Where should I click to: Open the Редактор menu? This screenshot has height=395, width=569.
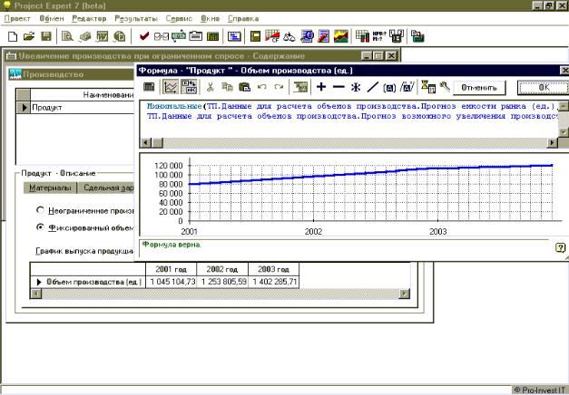pos(89,18)
